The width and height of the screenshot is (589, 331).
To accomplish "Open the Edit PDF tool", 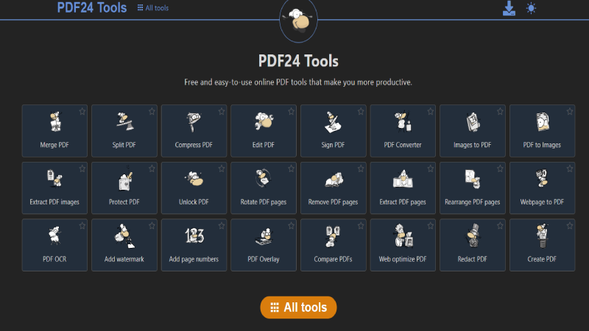I will coord(264,131).
